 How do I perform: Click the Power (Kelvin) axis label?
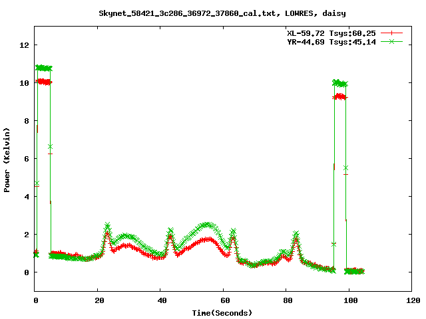7,160
